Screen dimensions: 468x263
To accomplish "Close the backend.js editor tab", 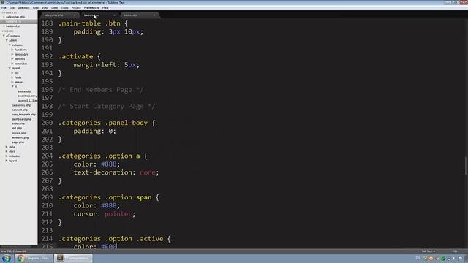I will coord(154,15).
